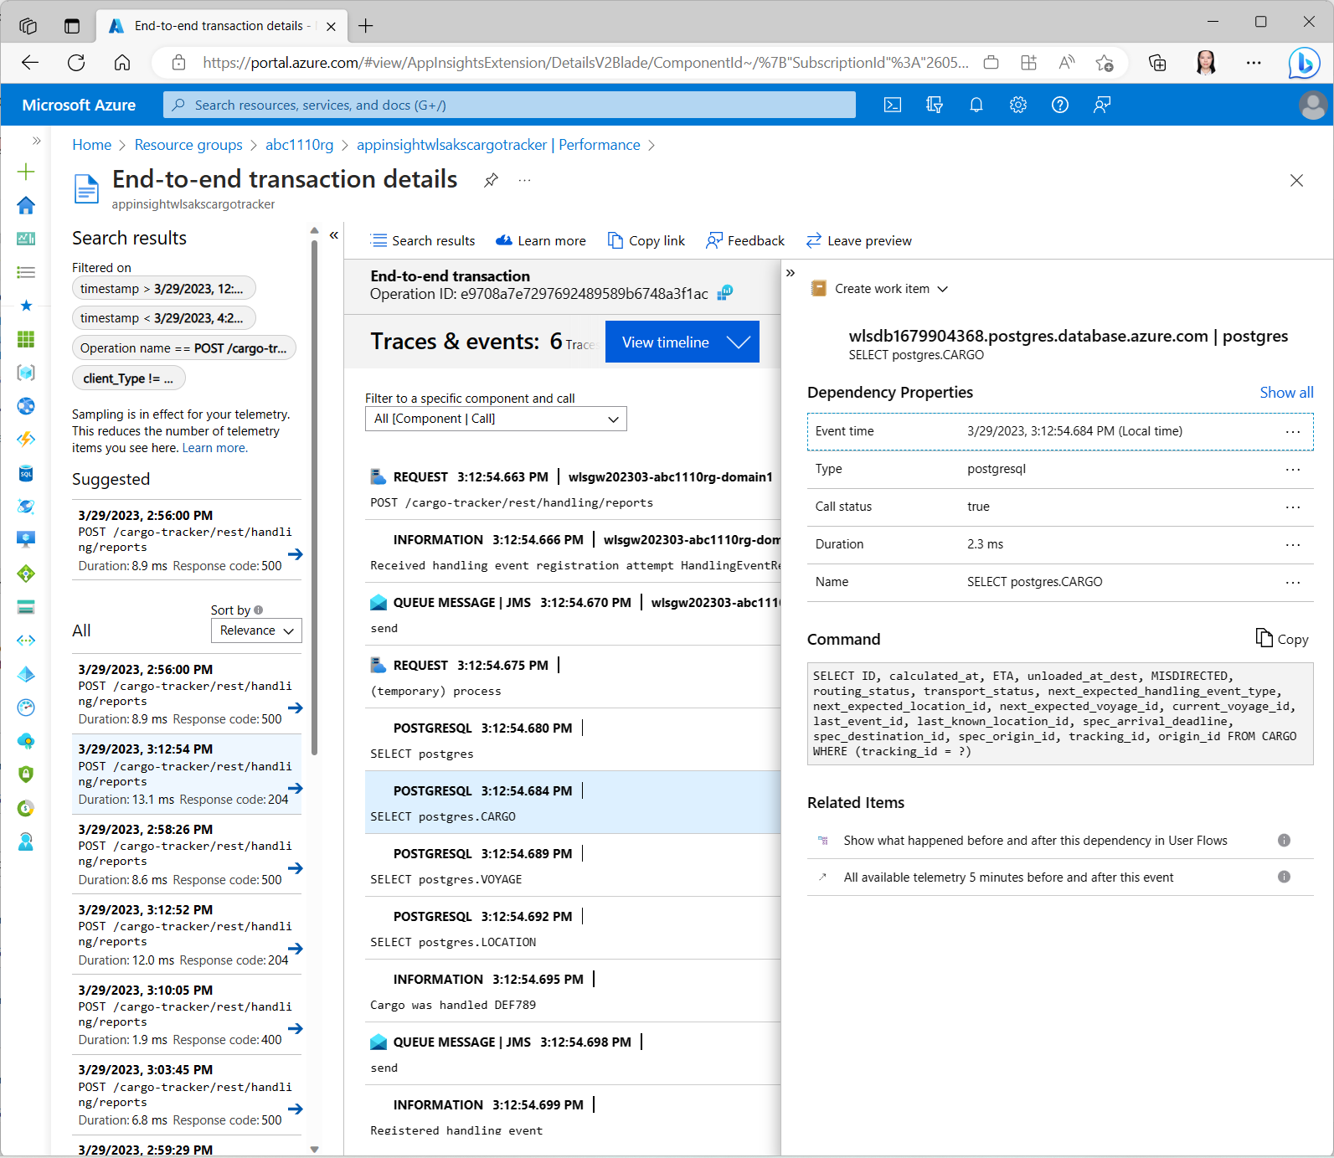
Task: Open Azure help question mark
Action: coord(1060,105)
